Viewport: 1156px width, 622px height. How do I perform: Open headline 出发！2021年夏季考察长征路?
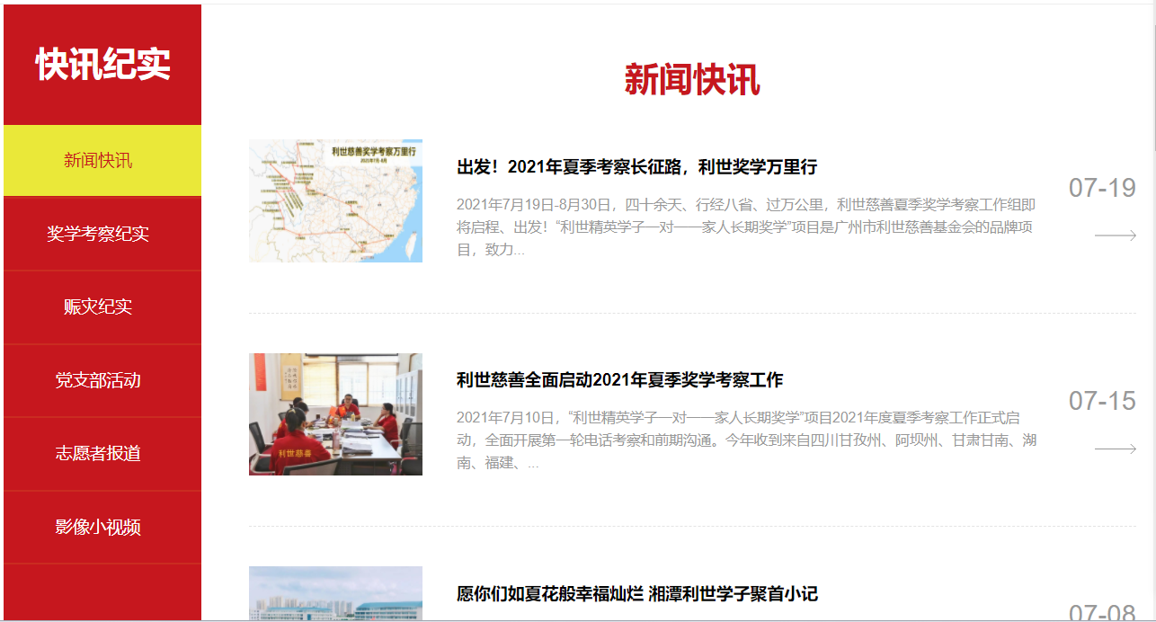click(x=637, y=167)
